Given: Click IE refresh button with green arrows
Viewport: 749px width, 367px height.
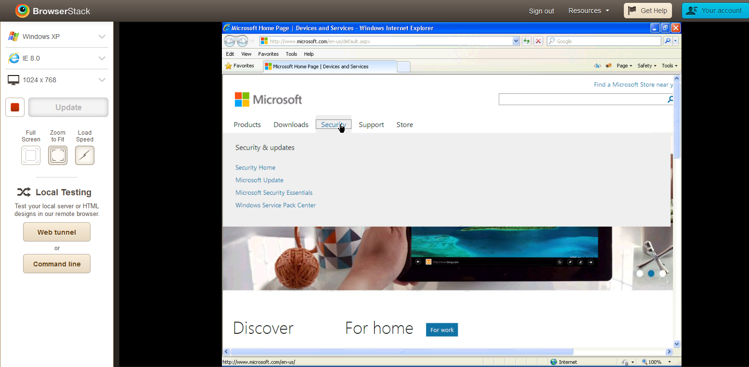Looking at the screenshot, I should 527,41.
